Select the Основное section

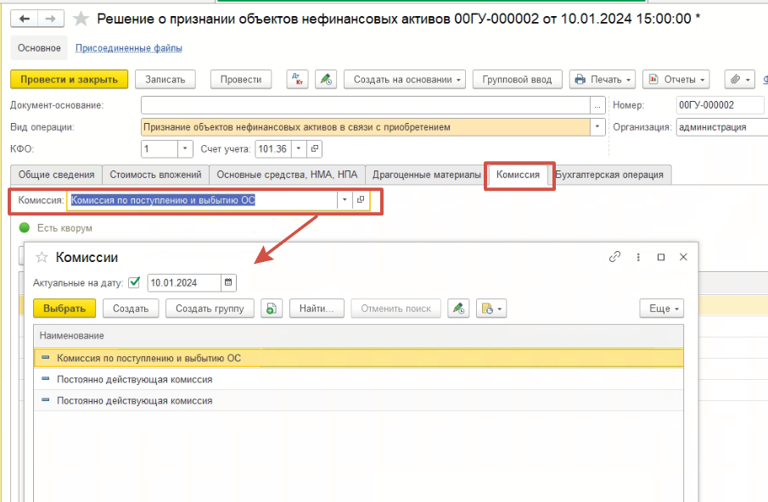coord(39,48)
